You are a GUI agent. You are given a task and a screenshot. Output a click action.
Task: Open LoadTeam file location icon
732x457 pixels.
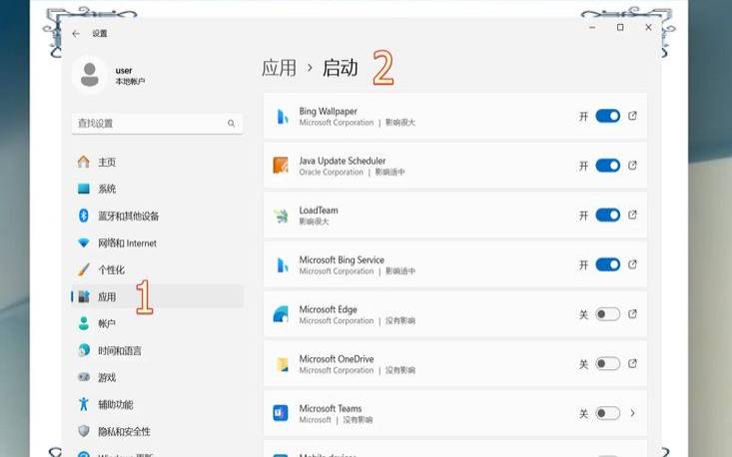point(632,215)
